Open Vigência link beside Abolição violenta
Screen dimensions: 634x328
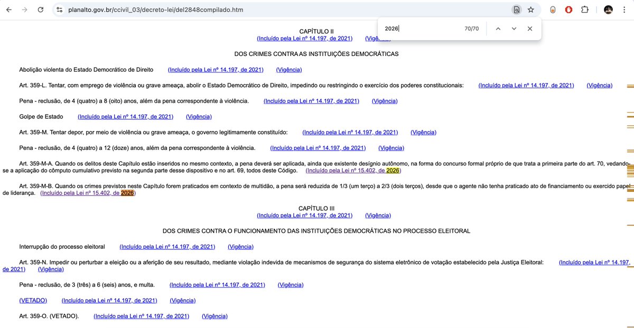click(x=289, y=70)
